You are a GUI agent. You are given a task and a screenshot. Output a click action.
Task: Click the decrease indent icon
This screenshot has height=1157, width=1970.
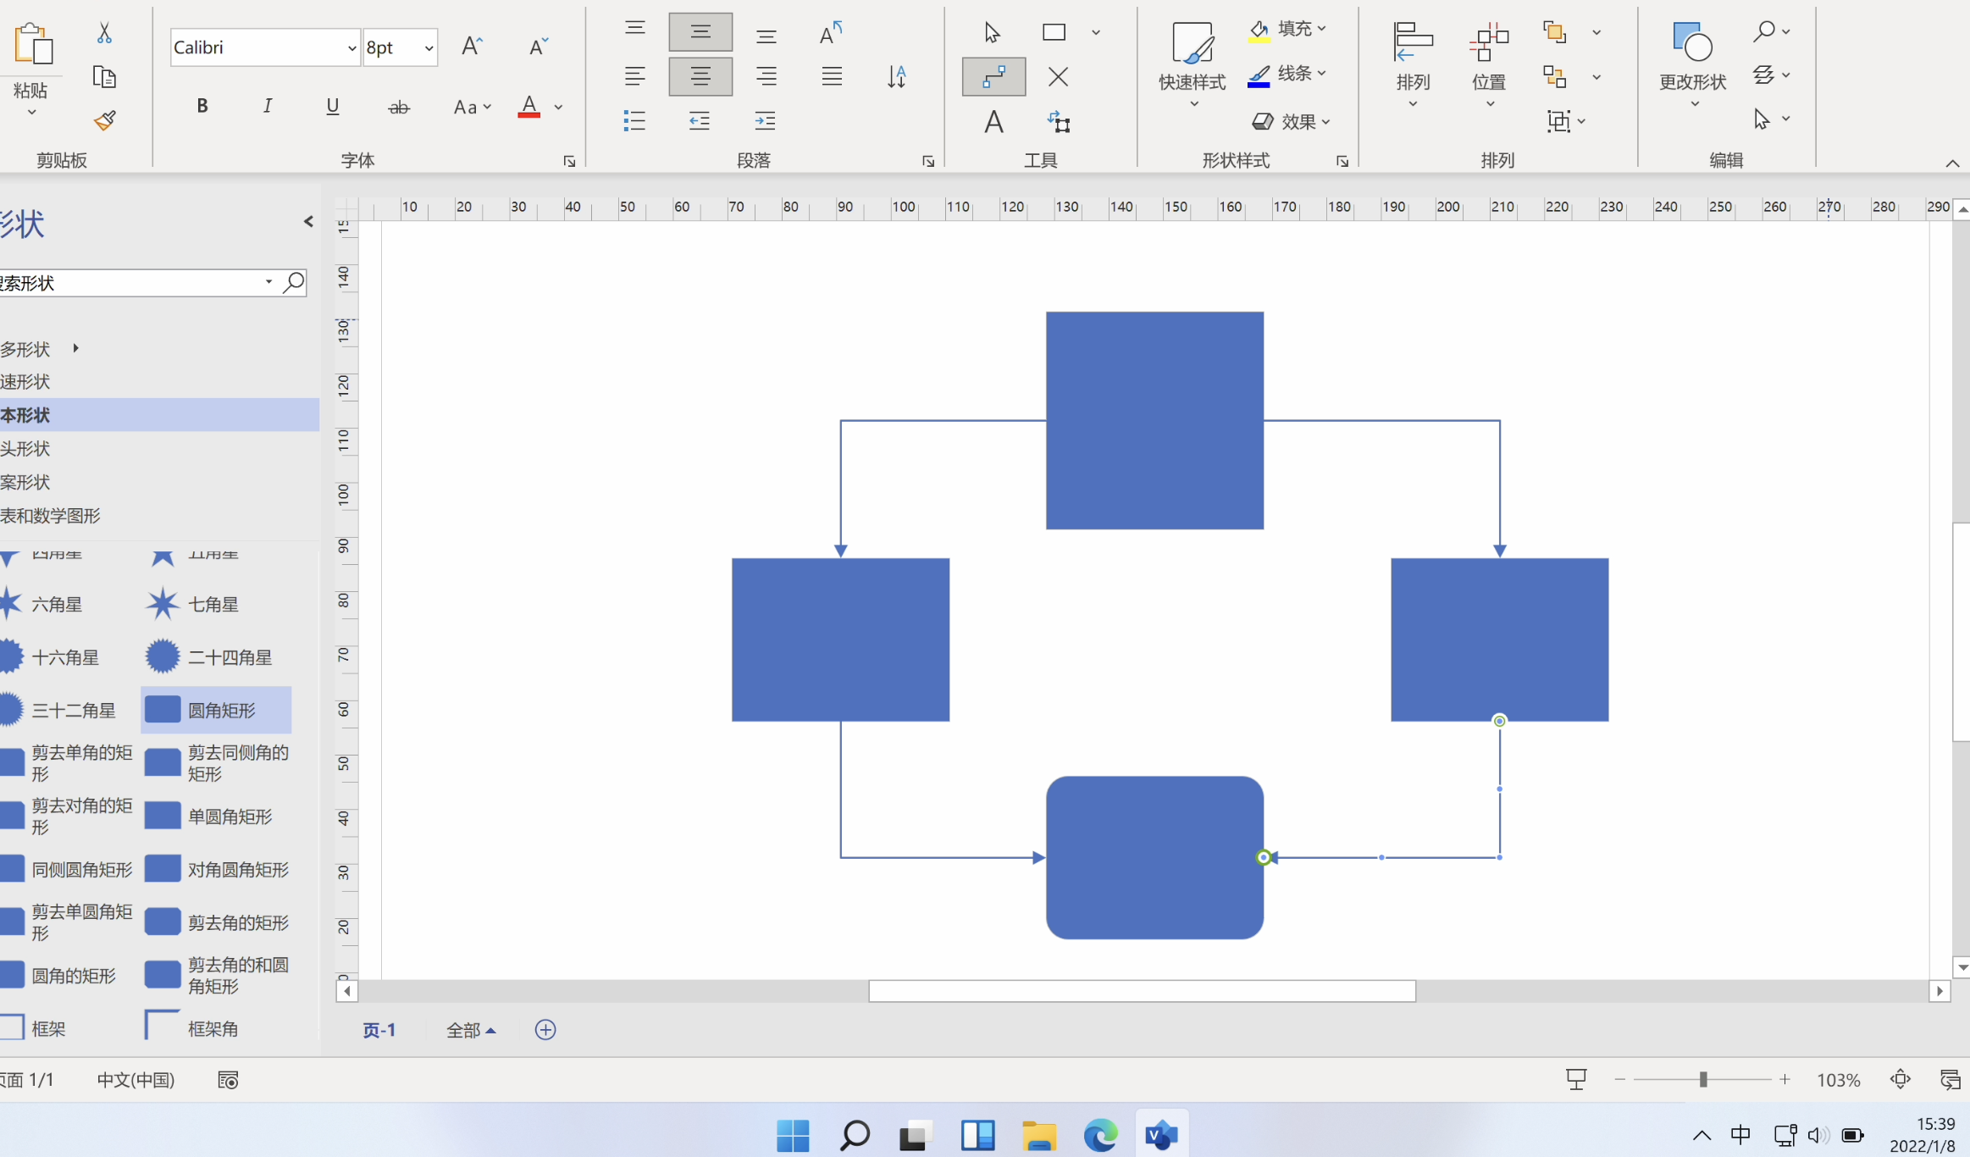[700, 120]
